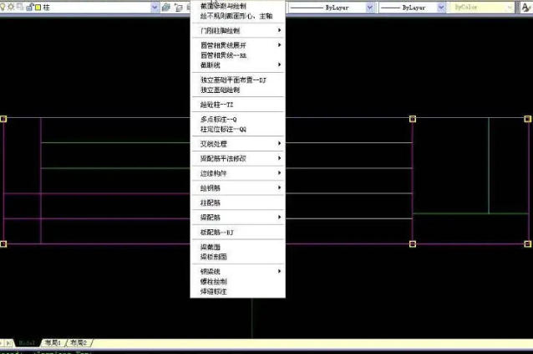533x354 pixels.
Task: Choose 焊缝标注 menu entry
Action: pos(237,291)
